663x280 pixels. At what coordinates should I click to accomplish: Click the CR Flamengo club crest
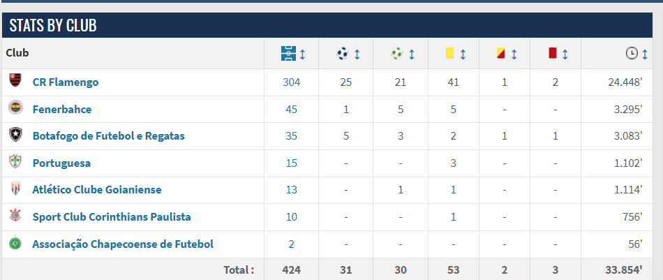click(x=15, y=81)
